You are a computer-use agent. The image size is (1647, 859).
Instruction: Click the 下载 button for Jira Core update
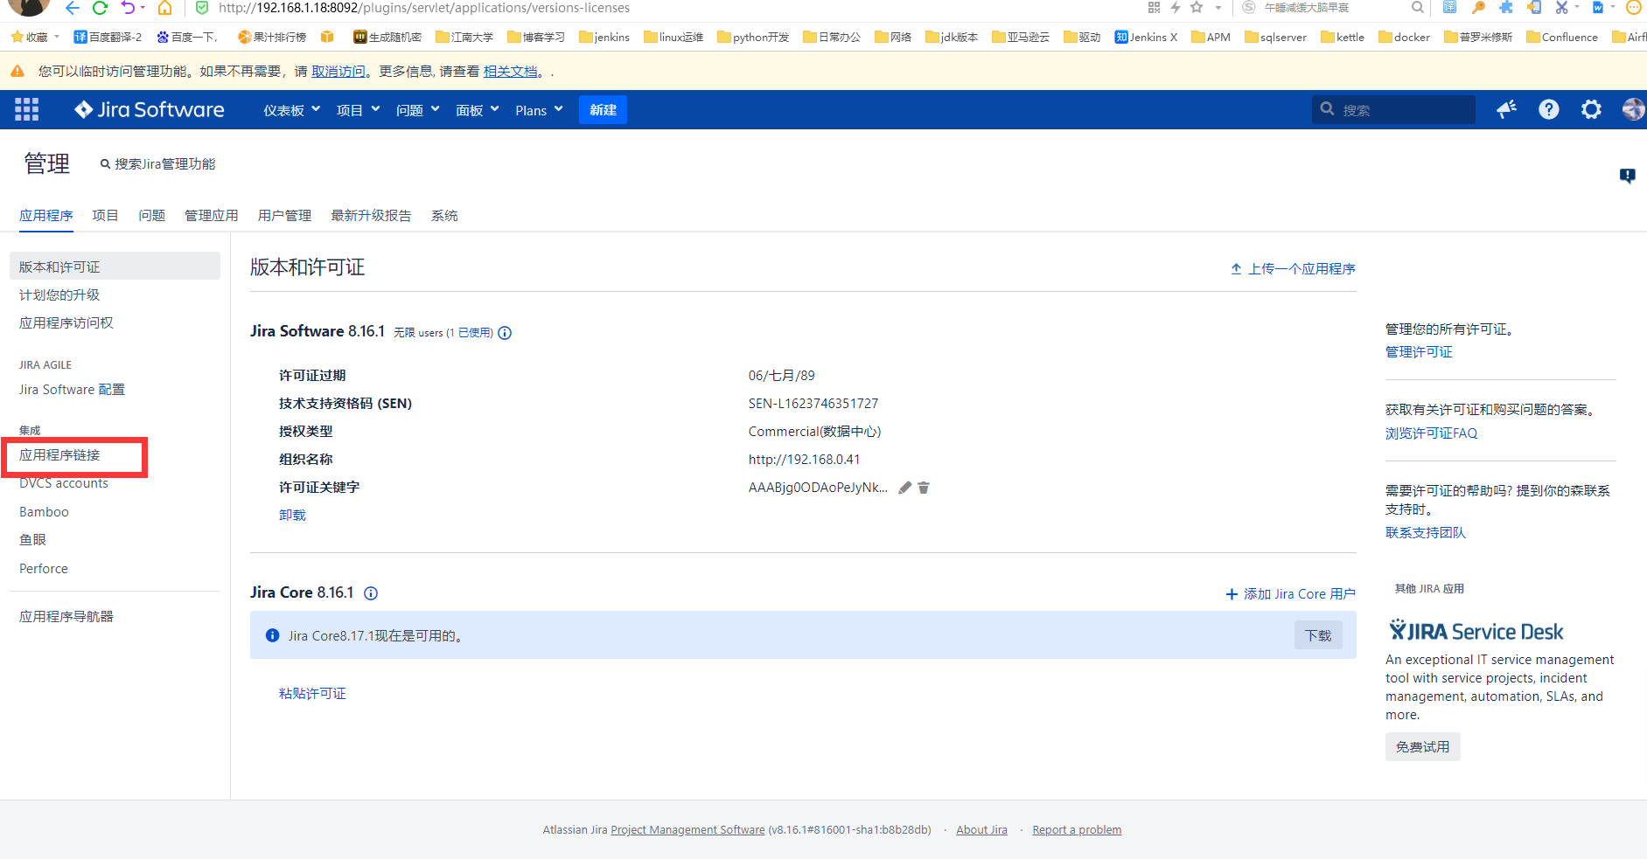click(1318, 635)
